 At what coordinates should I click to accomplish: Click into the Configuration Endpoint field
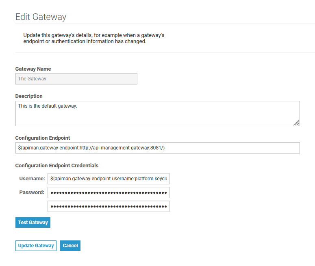click(157, 148)
